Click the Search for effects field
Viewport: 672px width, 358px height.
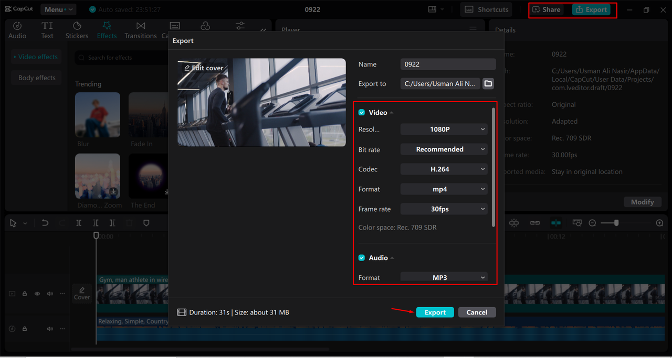click(x=122, y=58)
